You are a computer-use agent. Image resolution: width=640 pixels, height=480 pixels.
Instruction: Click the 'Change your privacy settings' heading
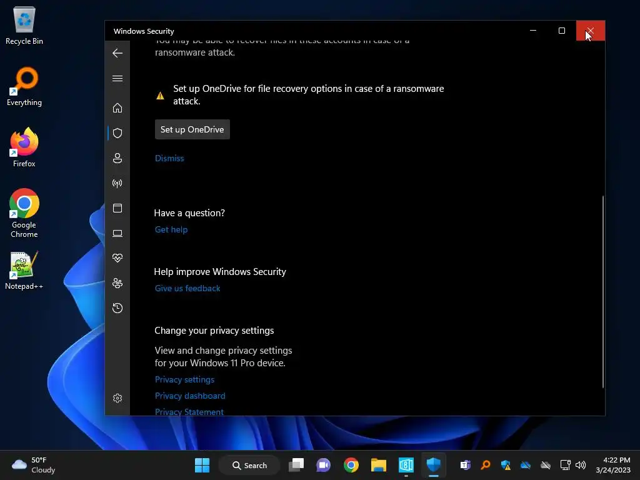pyautogui.click(x=214, y=331)
